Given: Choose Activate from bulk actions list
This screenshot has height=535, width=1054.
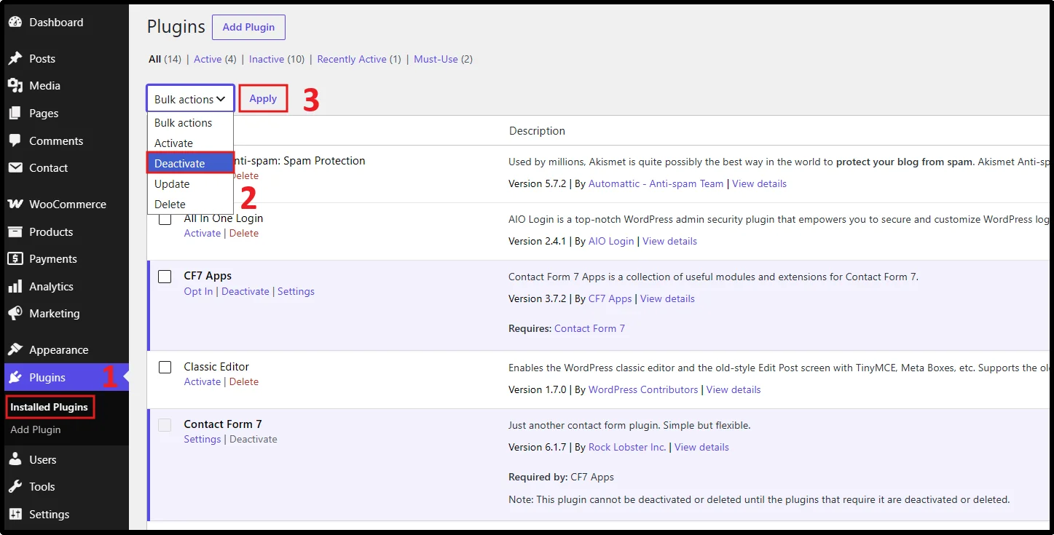Looking at the screenshot, I should [190, 143].
